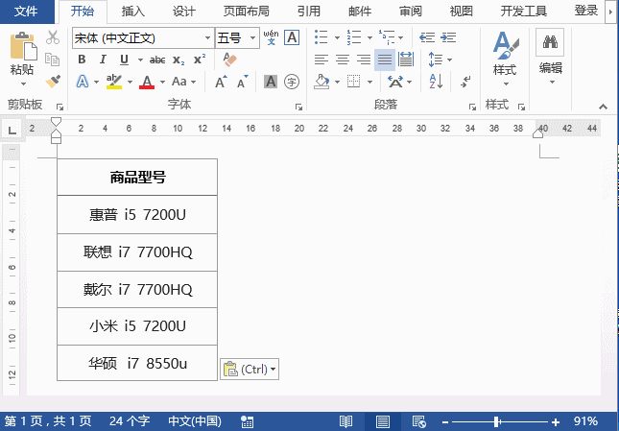This screenshot has width=619, height=431.
Task: Click the 联想 i7 7700HQ table cell
Action: pyautogui.click(x=137, y=252)
